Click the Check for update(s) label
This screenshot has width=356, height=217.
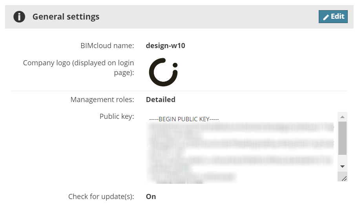coord(101,196)
